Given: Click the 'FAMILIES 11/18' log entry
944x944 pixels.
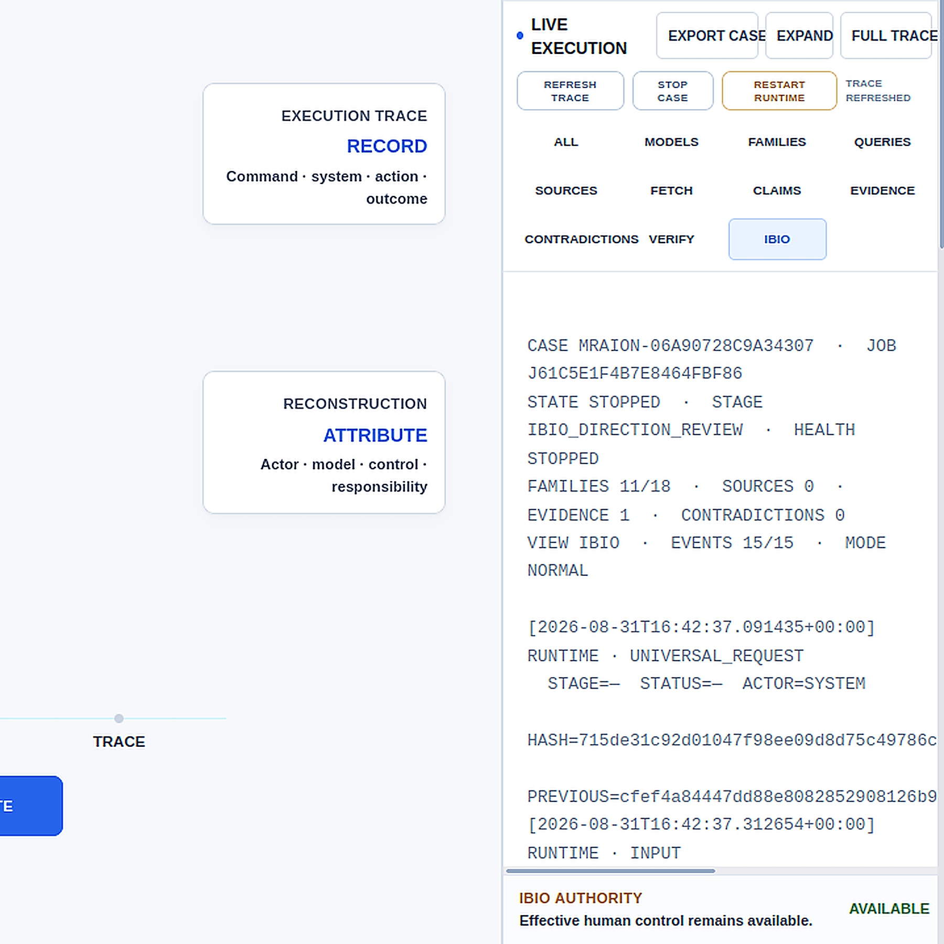Looking at the screenshot, I should 599,487.
